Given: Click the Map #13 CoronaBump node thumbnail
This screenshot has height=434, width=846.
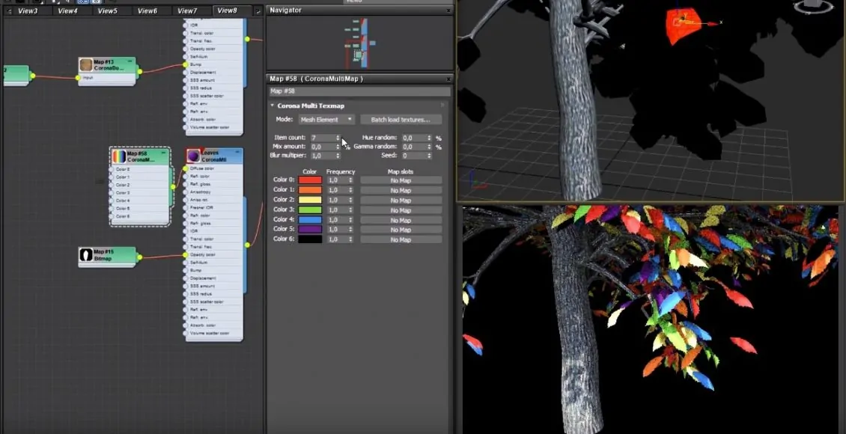Looking at the screenshot, I should coord(86,65).
